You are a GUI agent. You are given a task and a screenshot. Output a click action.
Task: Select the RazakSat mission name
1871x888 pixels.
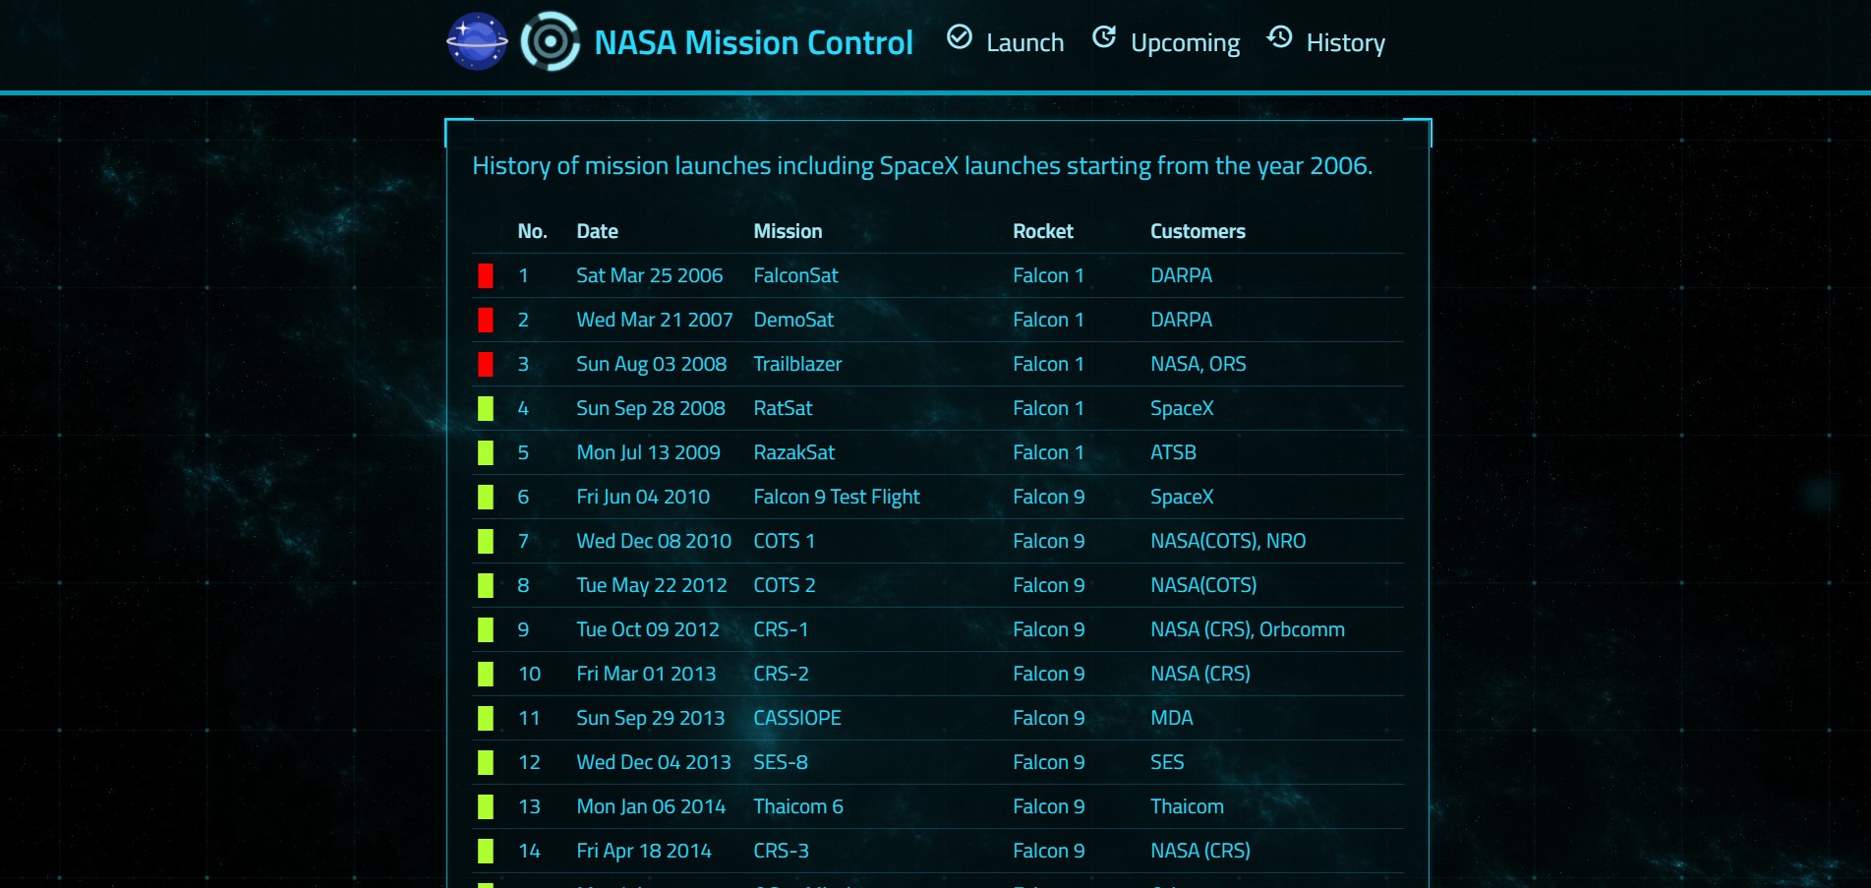coord(793,452)
